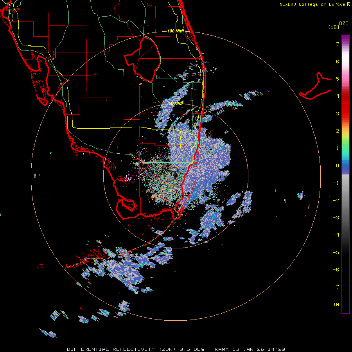Click the KAMX station identifier in caption
352x352 pixels.
point(222,349)
